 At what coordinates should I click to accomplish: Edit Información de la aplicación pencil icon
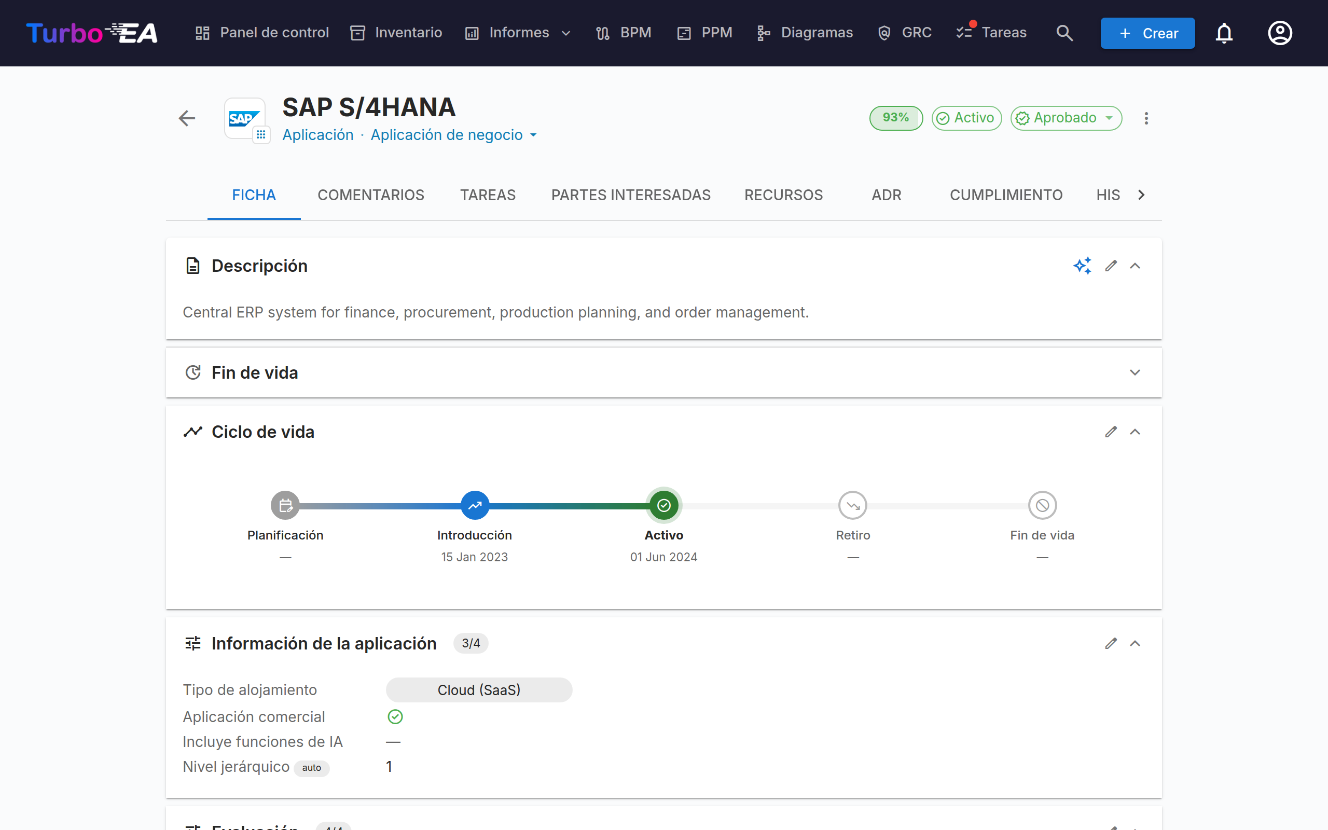pos(1111,643)
